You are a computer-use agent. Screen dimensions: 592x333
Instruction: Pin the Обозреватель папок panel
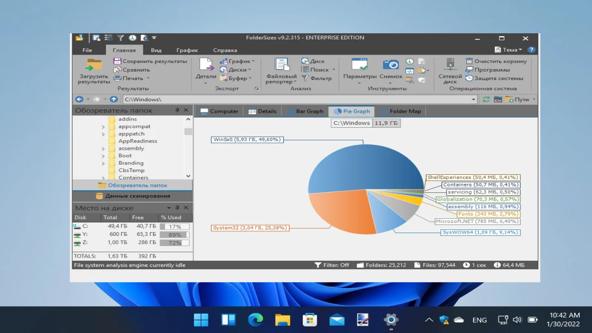(x=177, y=110)
